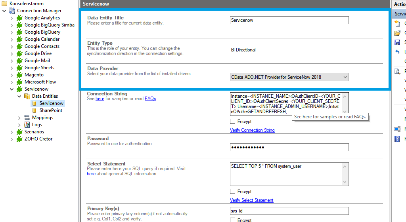Image resolution: width=406 pixels, height=222 pixels.
Task: Click the Konsolenstamm folder icon
Action: [x=4, y=3]
